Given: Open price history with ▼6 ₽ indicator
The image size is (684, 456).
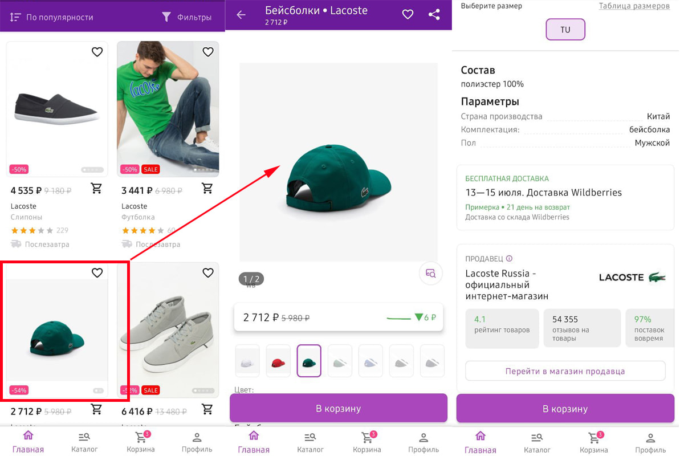Looking at the screenshot, I should click(x=411, y=317).
